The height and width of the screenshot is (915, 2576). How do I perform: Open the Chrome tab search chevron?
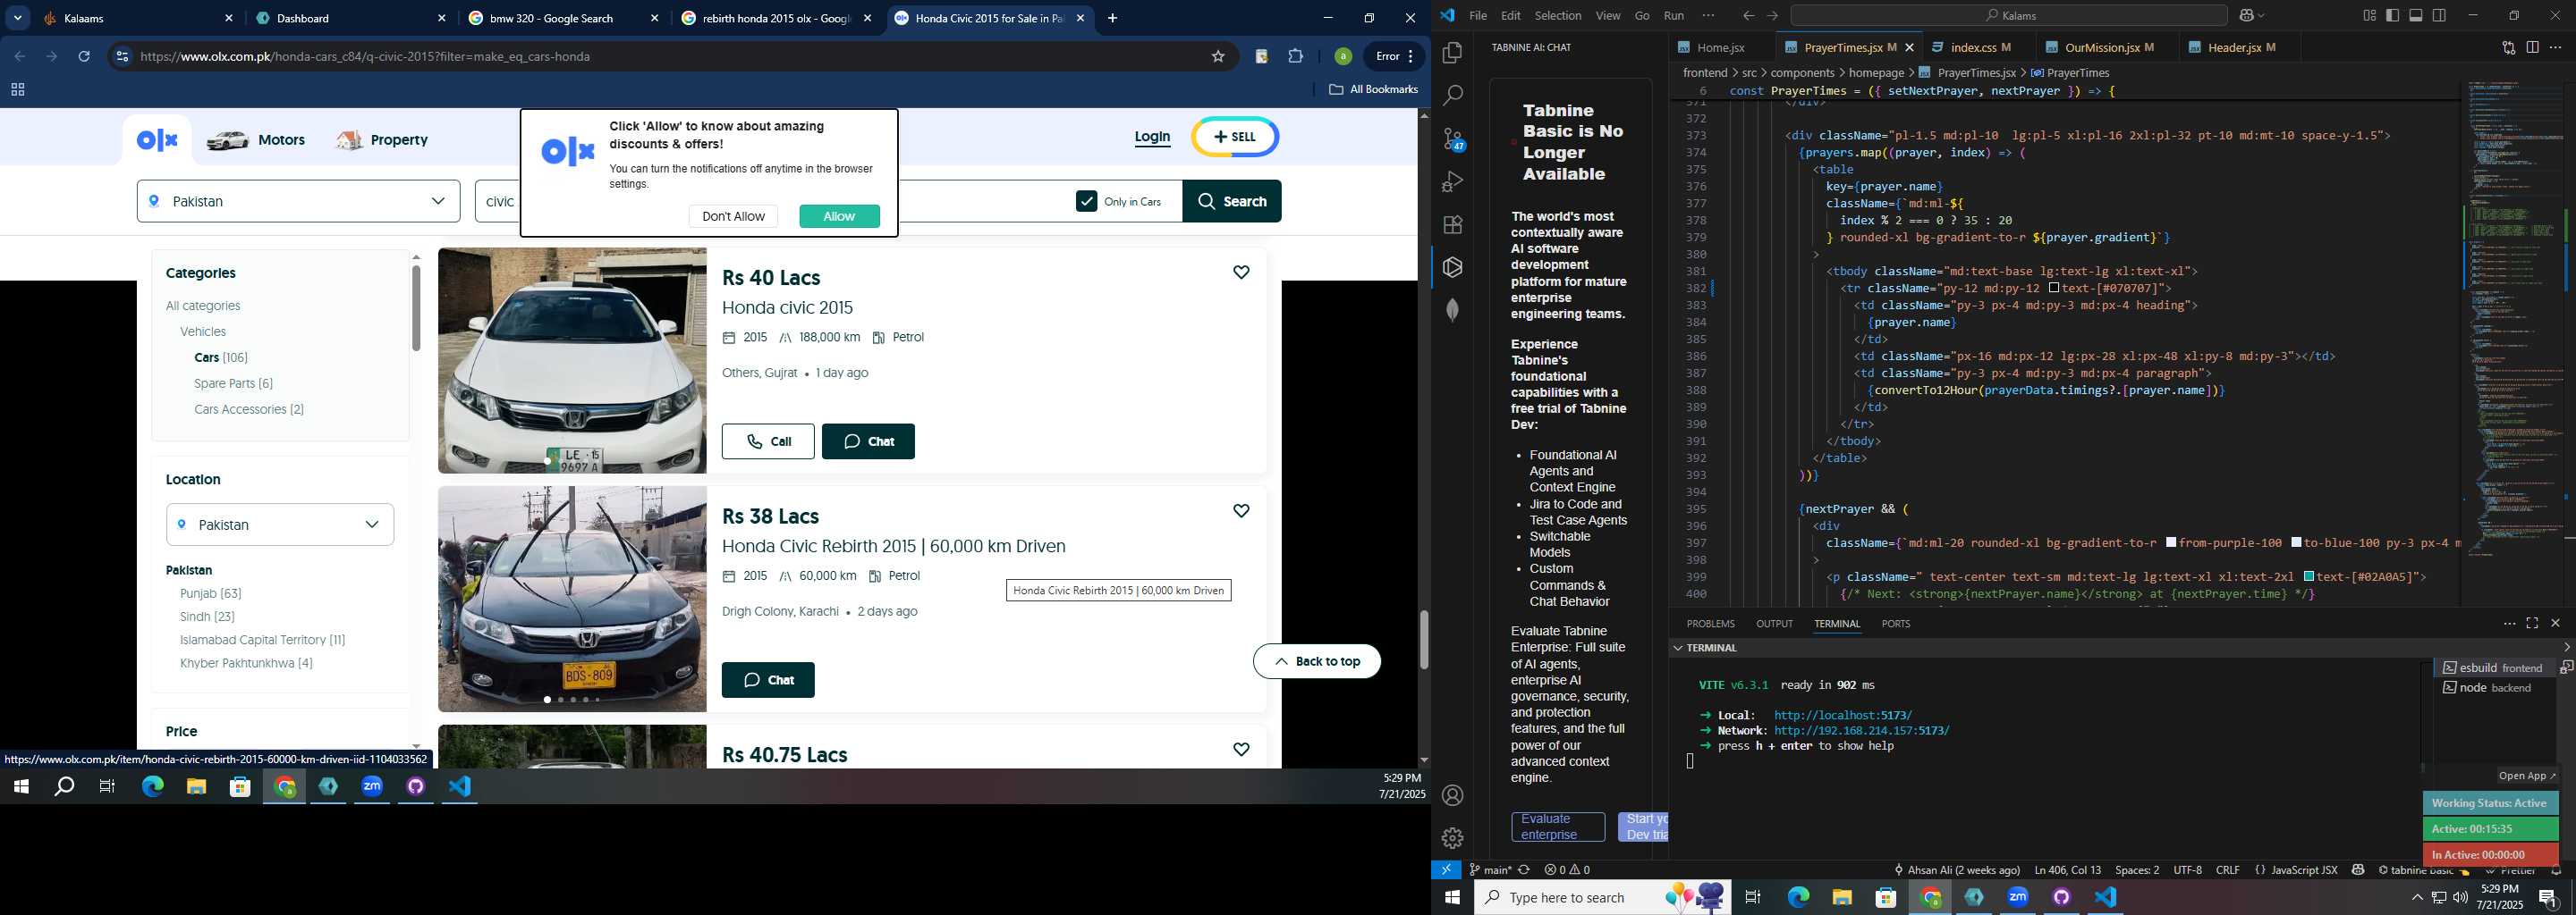[18, 18]
